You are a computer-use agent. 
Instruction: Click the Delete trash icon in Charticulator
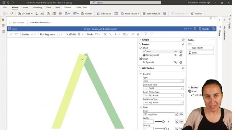pos(200,29)
